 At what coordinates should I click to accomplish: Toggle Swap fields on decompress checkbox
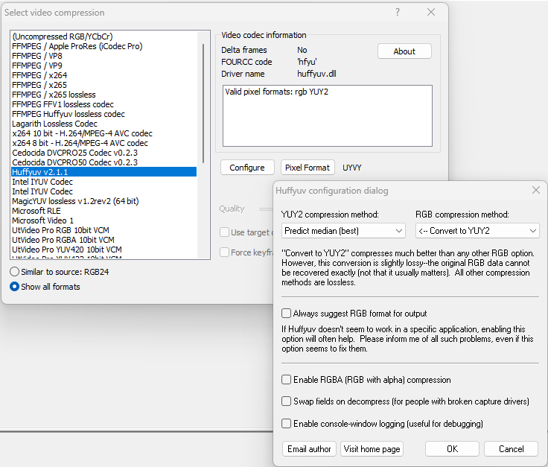[x=286, y=401]
